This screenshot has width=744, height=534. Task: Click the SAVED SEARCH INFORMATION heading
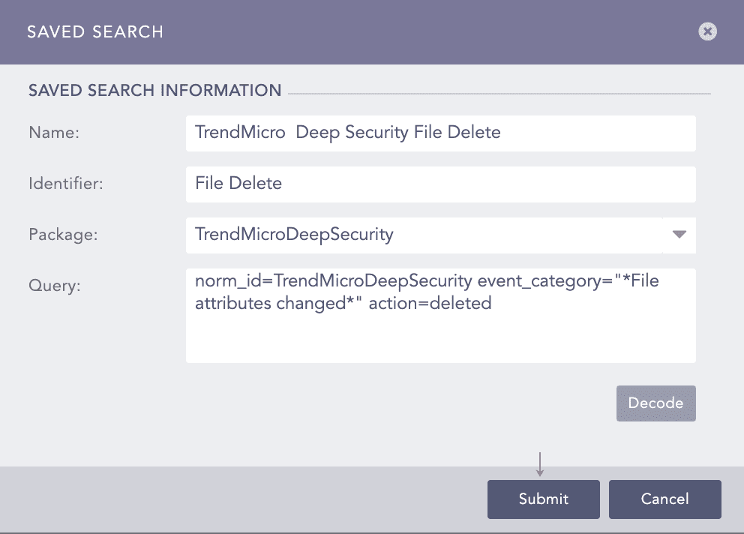(154, 90)
